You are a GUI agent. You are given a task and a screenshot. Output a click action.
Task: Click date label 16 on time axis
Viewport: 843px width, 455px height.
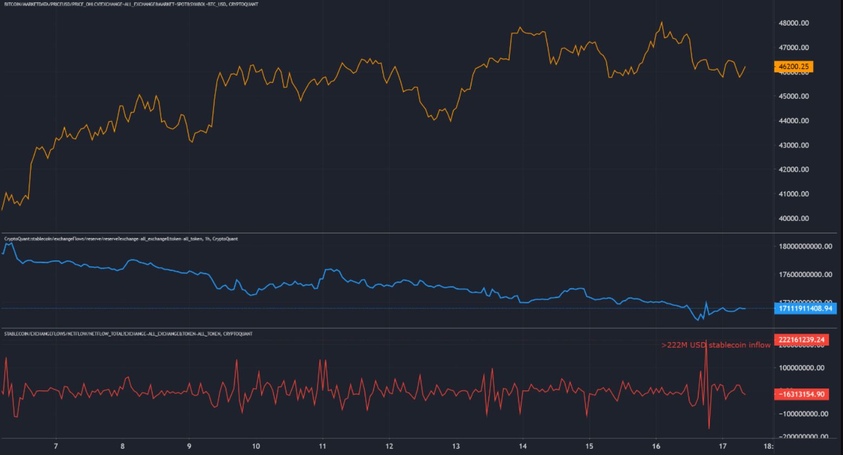[x=656, y=446]
